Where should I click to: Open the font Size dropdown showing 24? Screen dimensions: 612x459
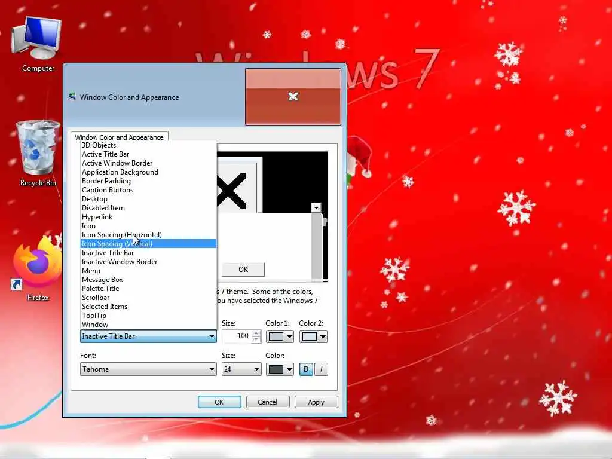(x=241, y=369)
